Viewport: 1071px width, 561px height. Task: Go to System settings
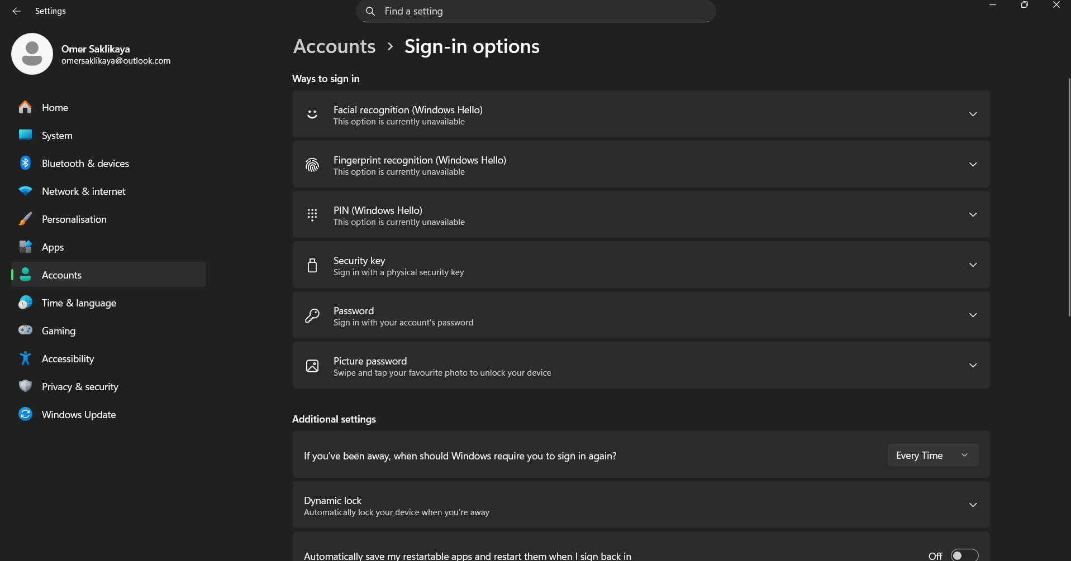point(108,135)
